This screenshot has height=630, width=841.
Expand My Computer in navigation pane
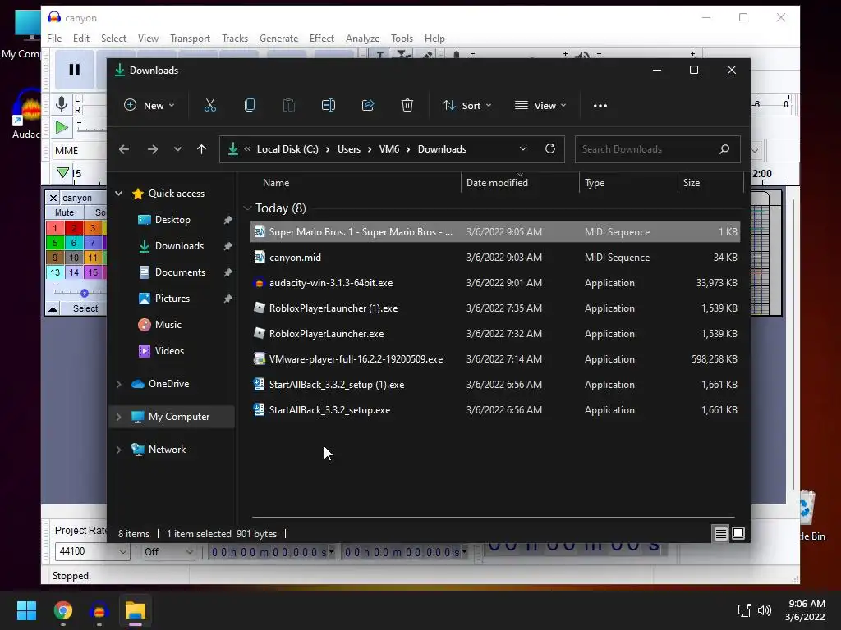tap(119, 417)
